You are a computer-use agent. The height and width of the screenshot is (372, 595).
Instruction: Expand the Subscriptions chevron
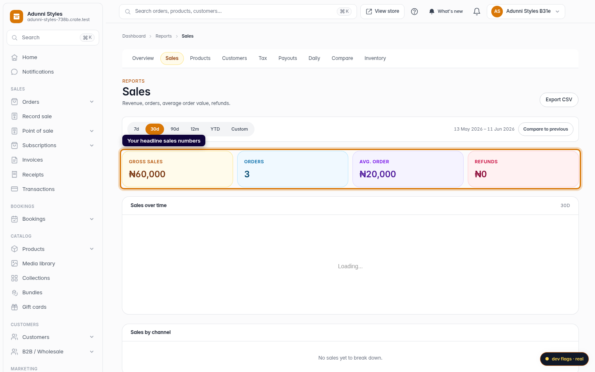[92, 145]
